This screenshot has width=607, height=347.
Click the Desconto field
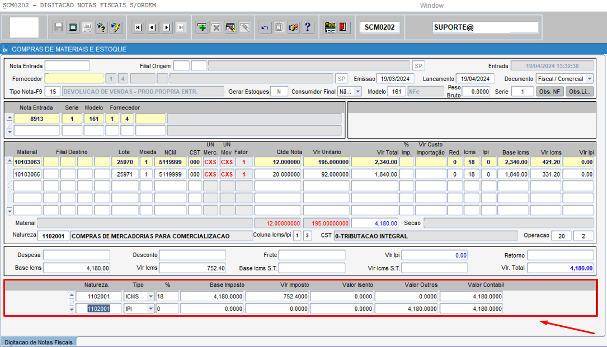pyautogui.click(x=192, y=255)
